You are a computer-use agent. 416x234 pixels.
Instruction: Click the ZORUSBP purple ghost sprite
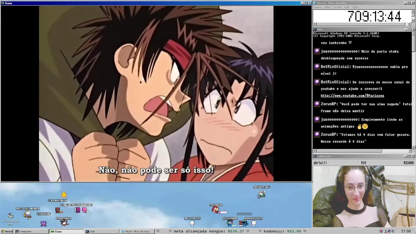point(44,223)
